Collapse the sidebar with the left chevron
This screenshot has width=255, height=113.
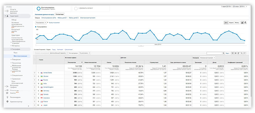click(28, 106)
